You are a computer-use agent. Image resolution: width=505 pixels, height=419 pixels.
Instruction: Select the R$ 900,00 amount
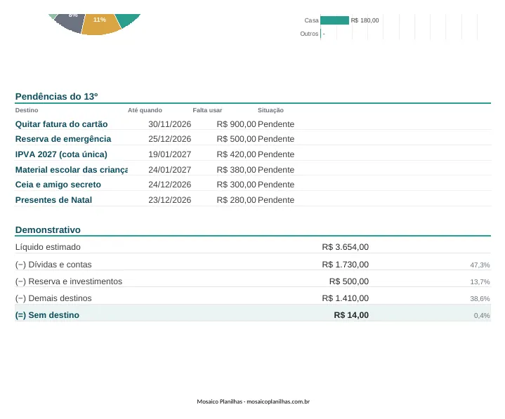coord(237,124)
